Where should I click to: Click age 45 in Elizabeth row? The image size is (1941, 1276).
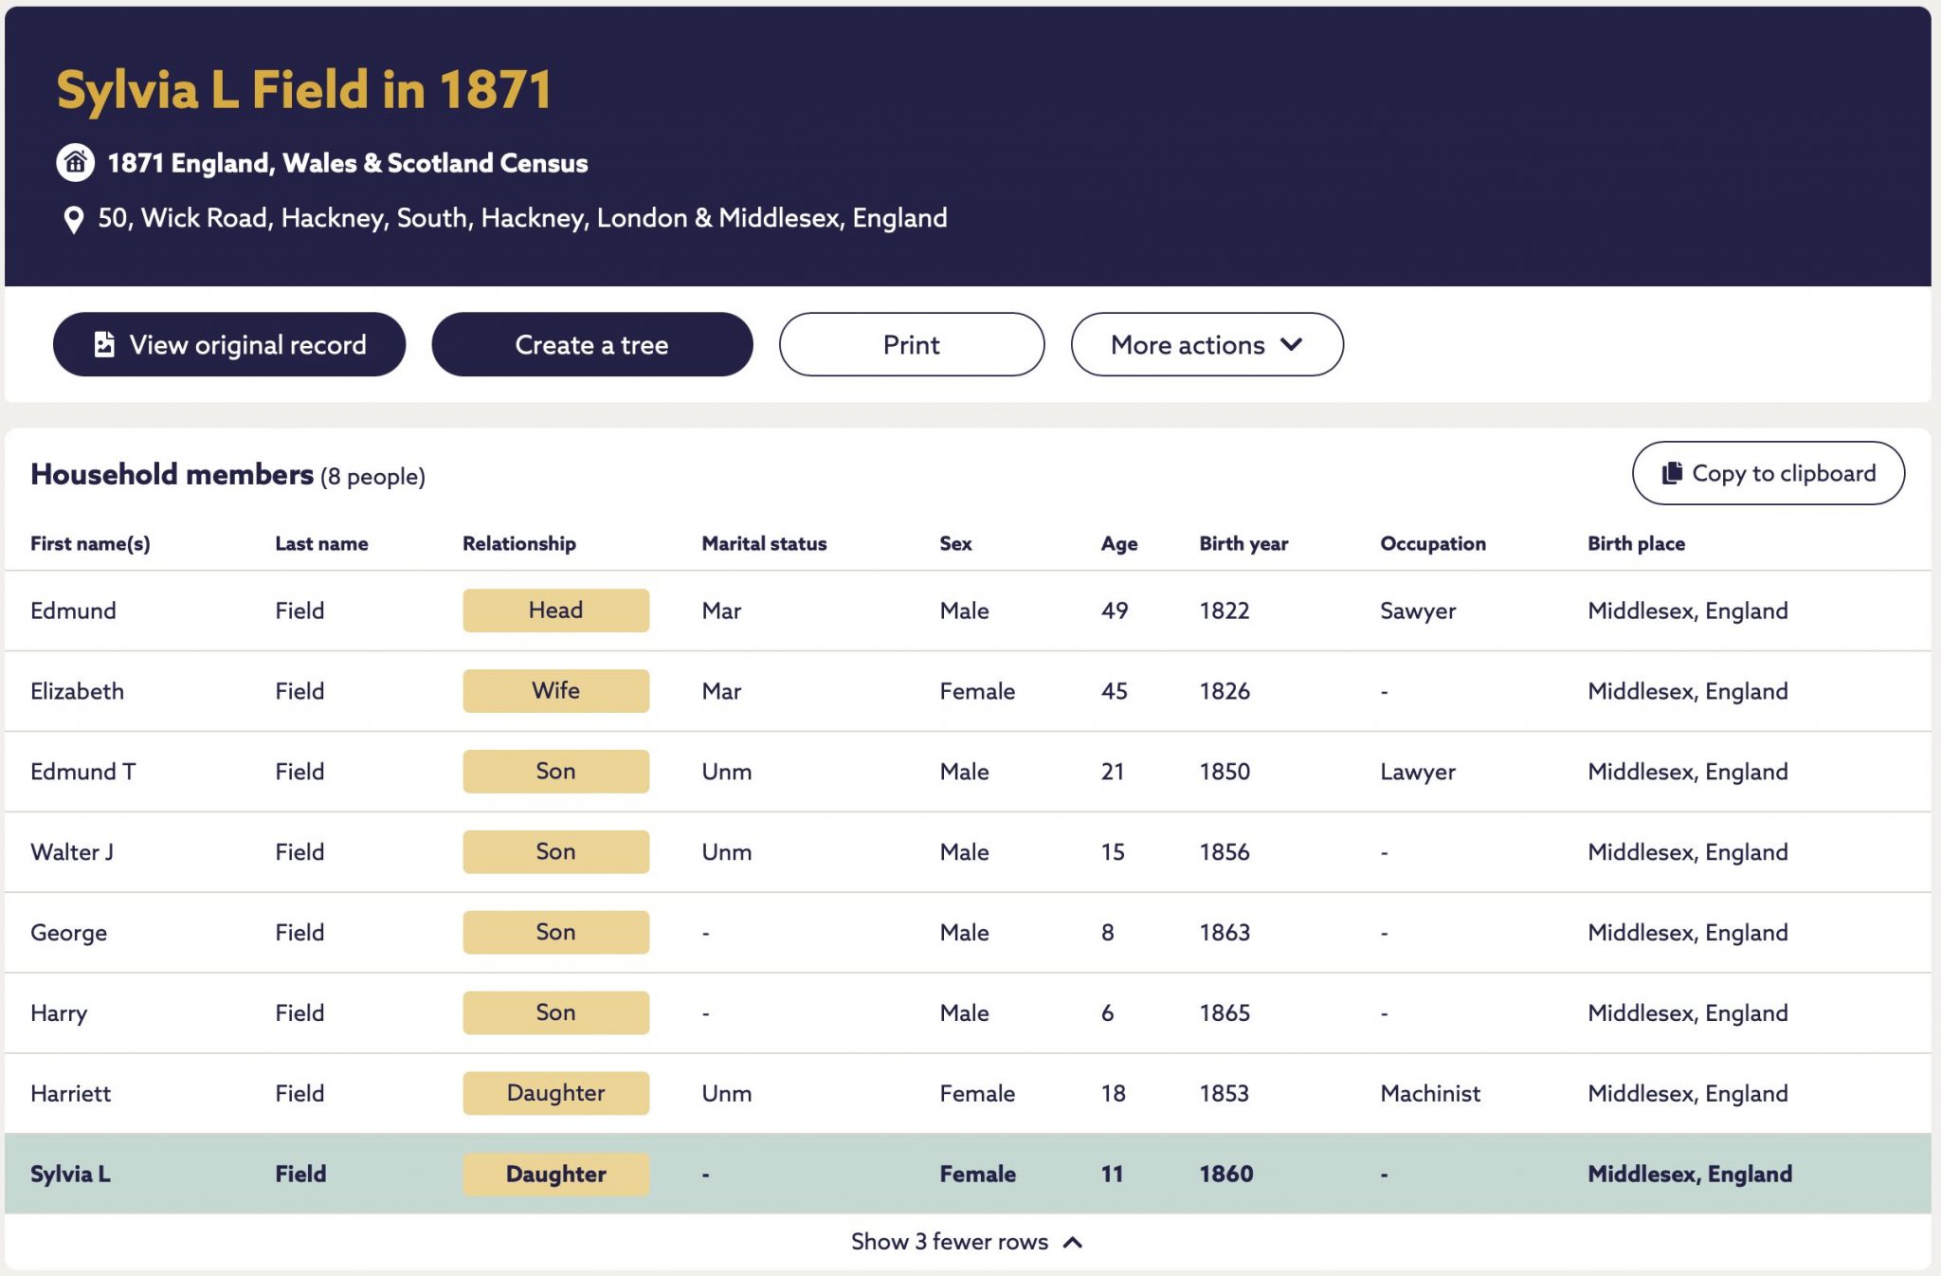coord(1115,691)
